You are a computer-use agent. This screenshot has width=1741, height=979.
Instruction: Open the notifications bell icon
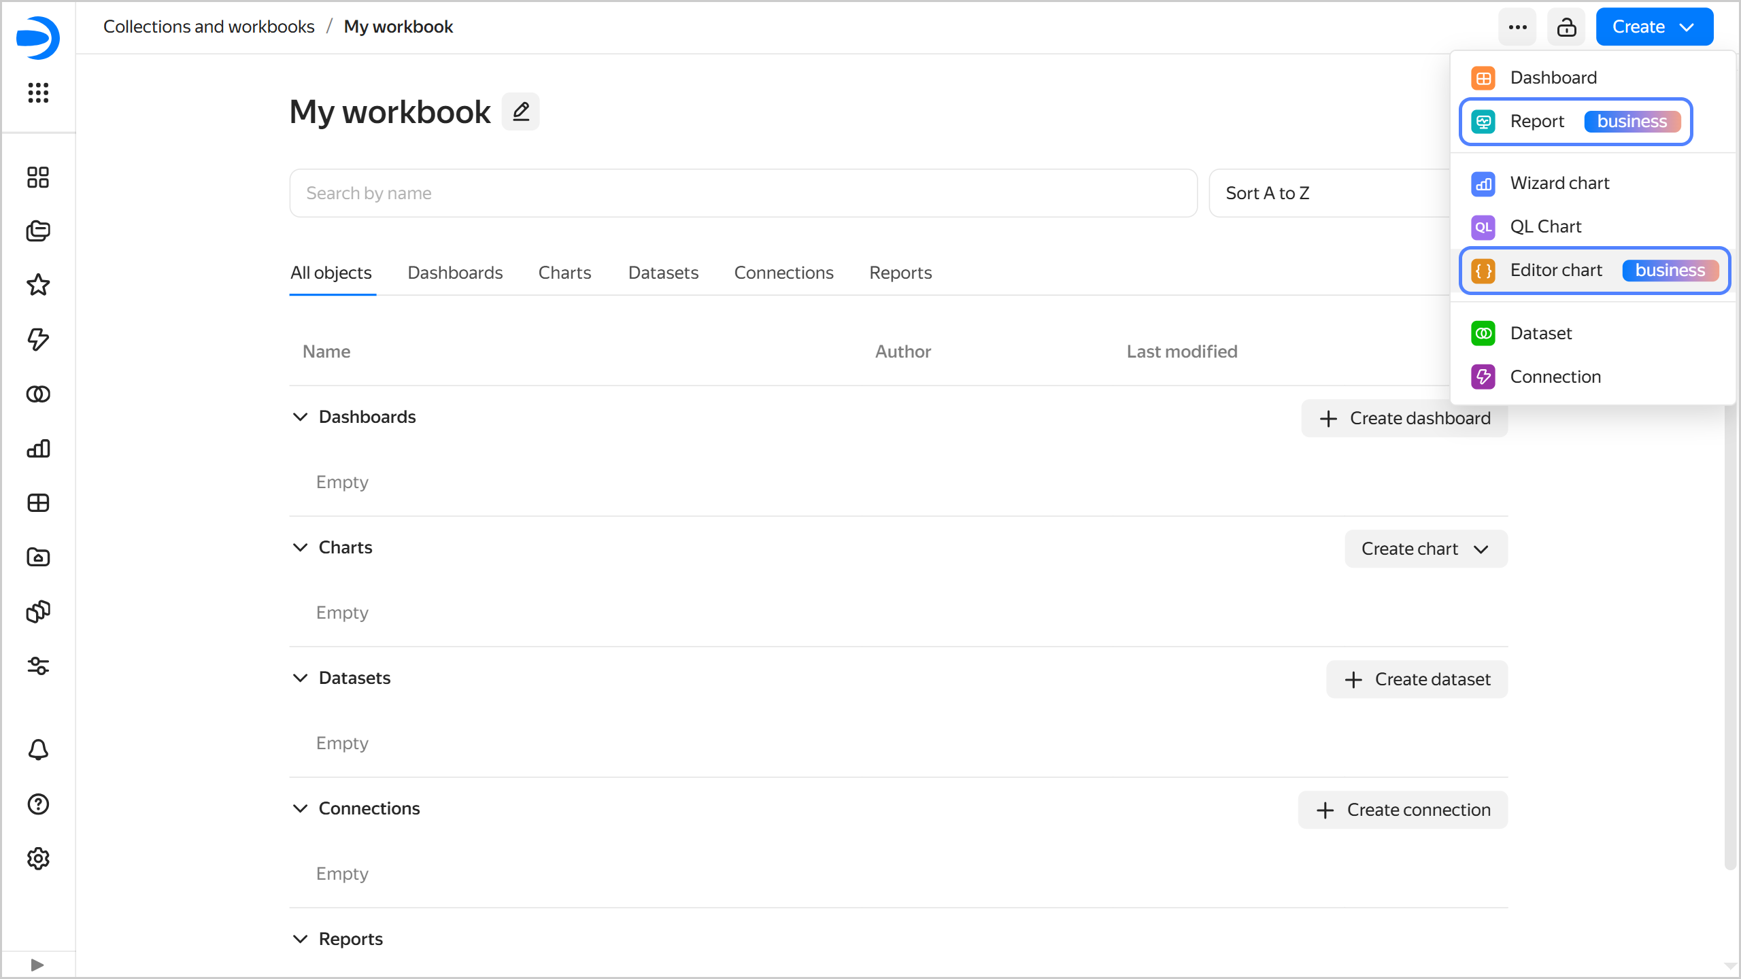point(38,749)
